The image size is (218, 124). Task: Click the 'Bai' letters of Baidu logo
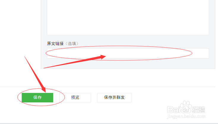[x=173, y=109]
